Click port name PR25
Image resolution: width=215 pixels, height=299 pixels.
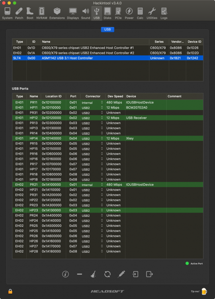(x=34, y=226)
